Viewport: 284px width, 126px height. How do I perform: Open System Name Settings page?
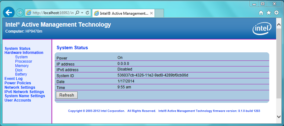pos(25,96)
